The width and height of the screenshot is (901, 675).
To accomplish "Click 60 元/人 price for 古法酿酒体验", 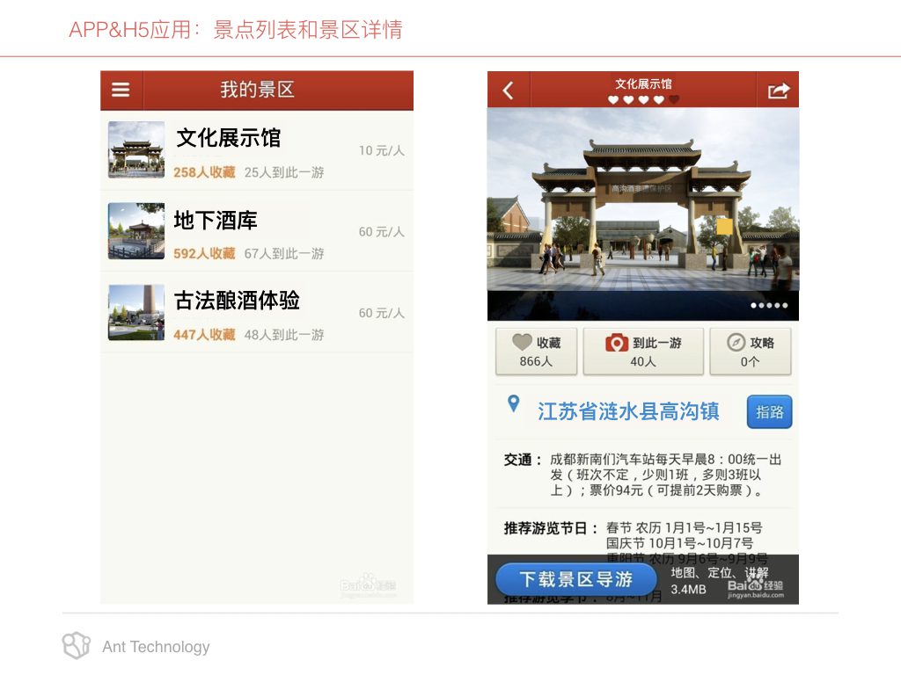I will coord(382,313).
